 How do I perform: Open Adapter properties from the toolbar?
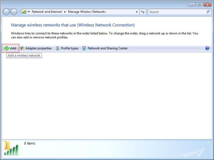pos(36,48)
